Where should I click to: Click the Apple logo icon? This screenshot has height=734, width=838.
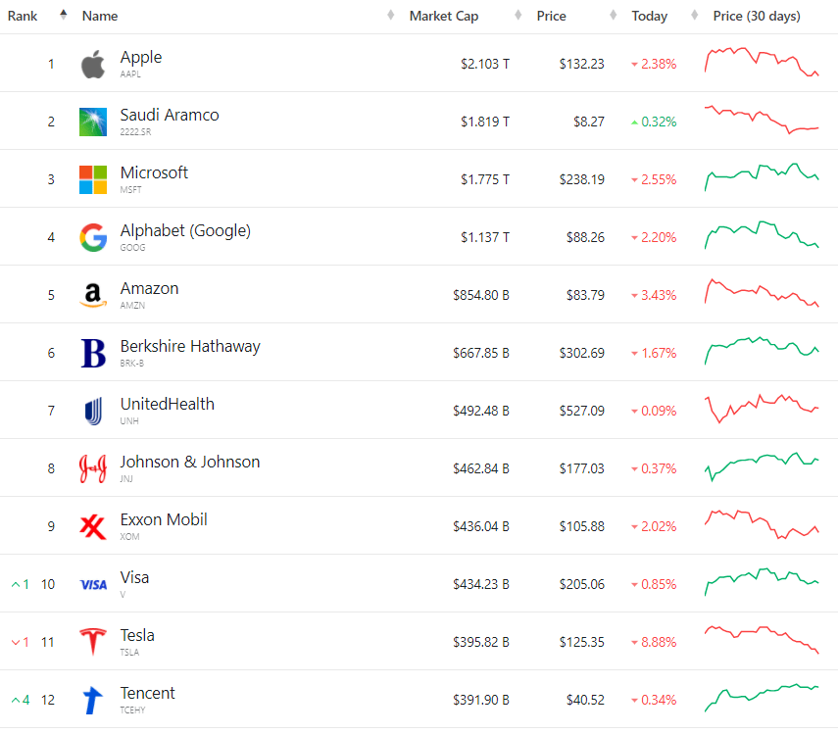pos(93,65)
